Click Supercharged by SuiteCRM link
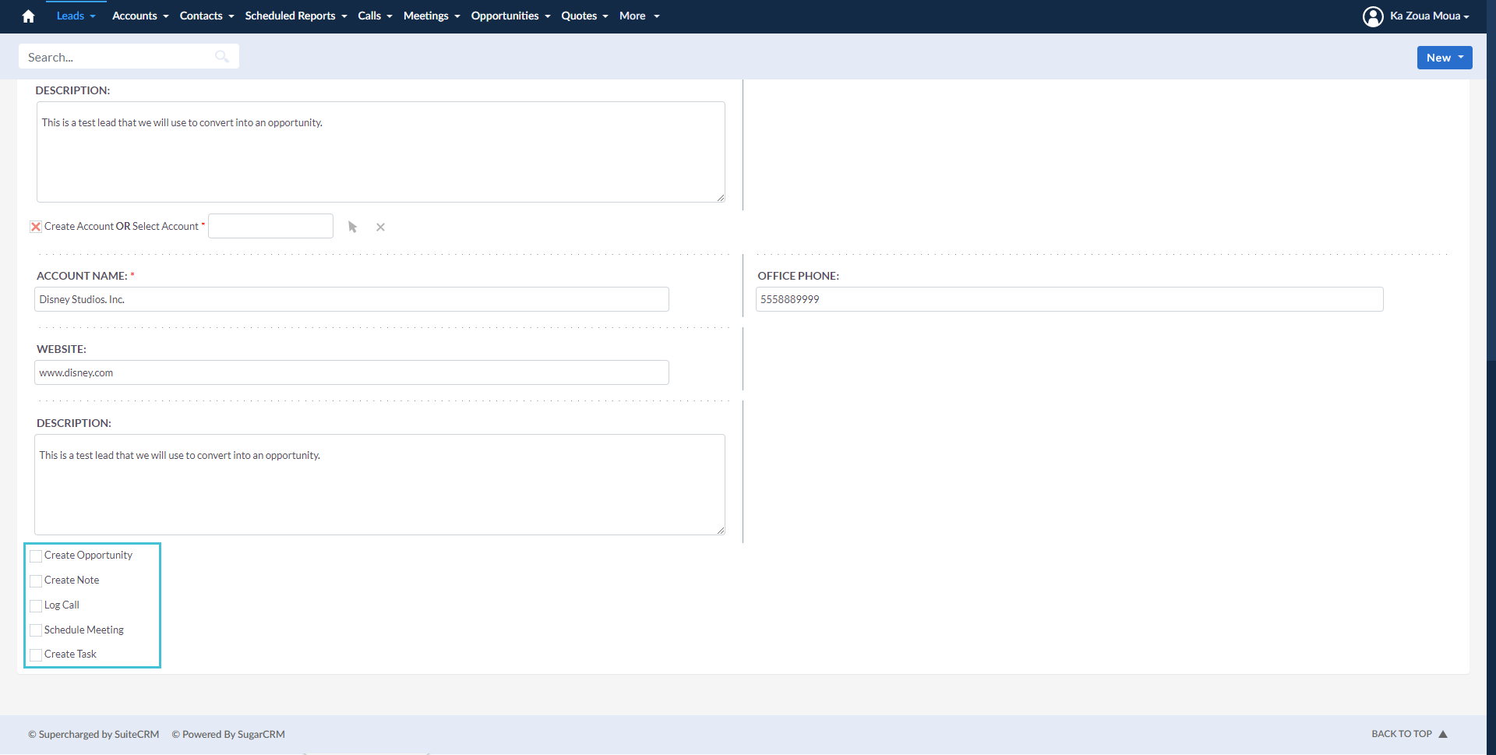The image size is (1496, 755). coord(93,734)
